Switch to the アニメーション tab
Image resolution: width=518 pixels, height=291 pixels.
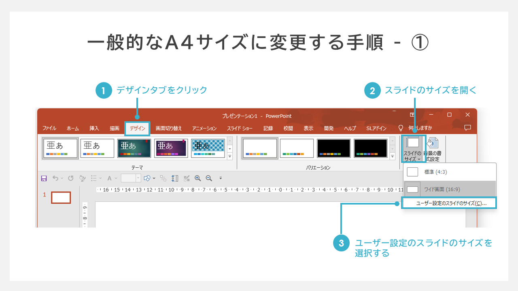[204, 129]
